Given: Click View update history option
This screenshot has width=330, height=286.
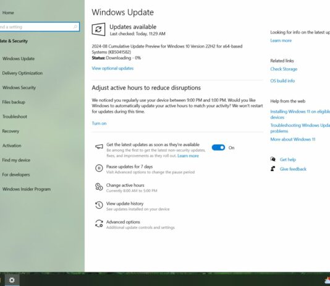Looking at the screenshot, I should (x=125, y=204).
